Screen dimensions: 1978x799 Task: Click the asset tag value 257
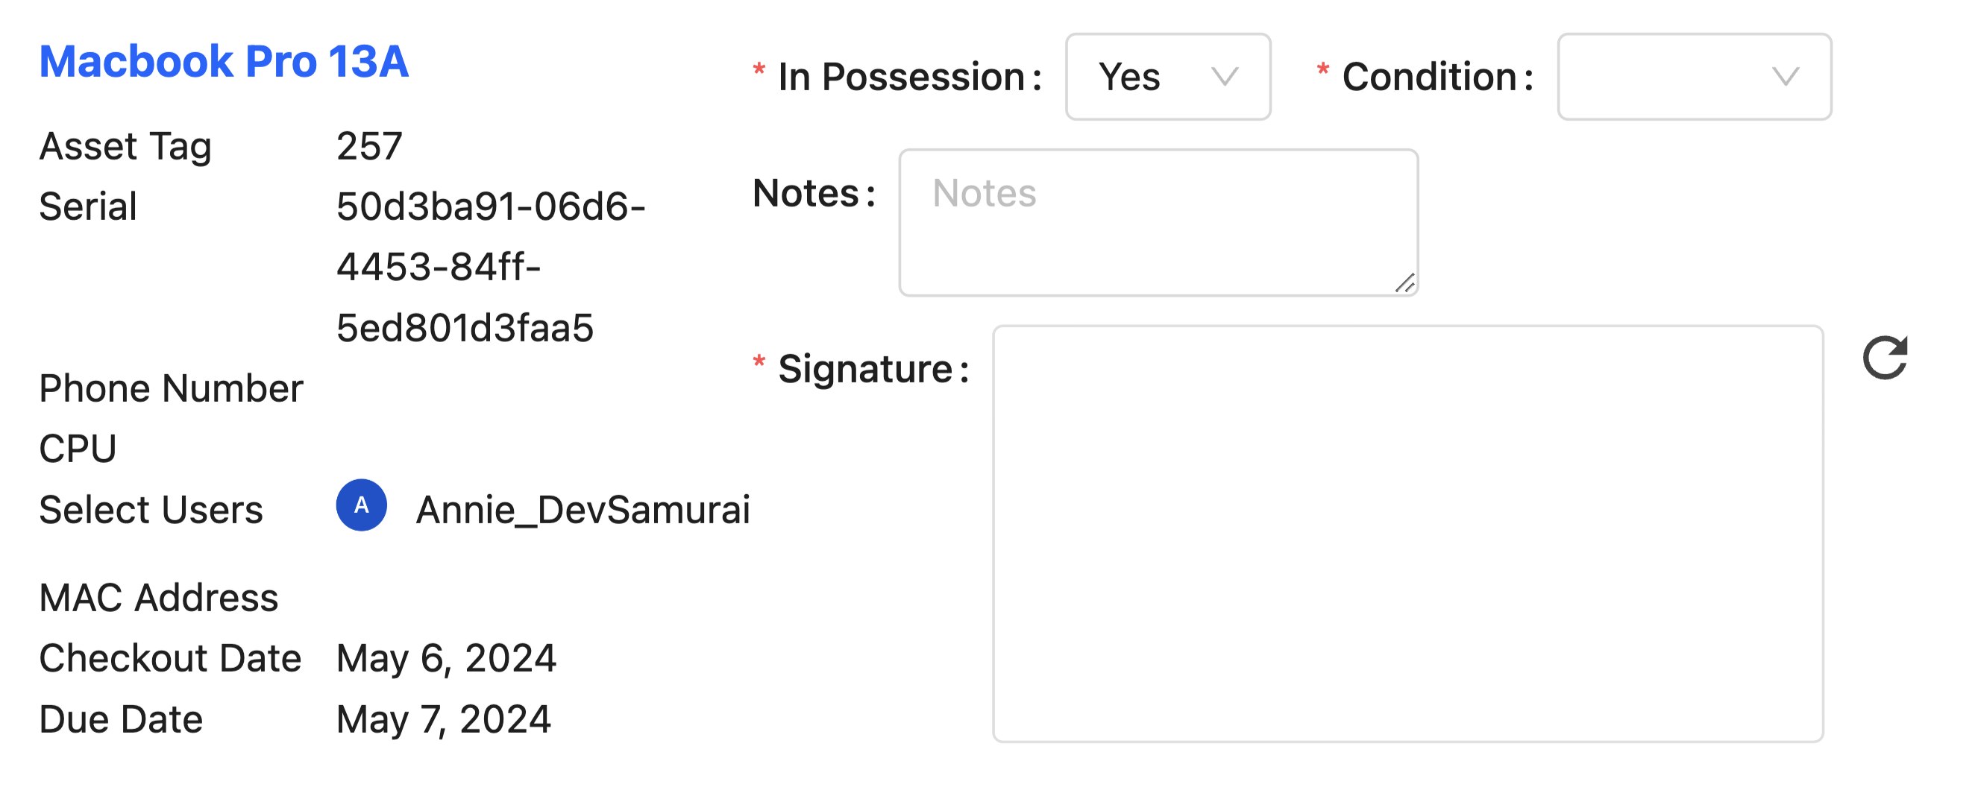click(x=369, y=146)
